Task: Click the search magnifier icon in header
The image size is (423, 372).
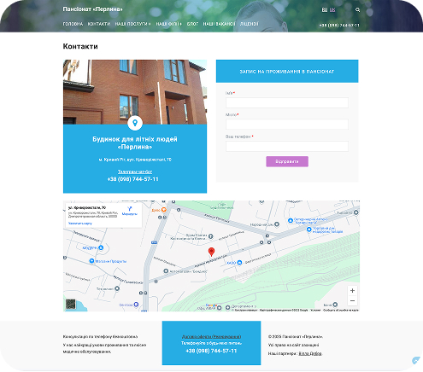Action: pyautogui.click(x=357, y=10)
